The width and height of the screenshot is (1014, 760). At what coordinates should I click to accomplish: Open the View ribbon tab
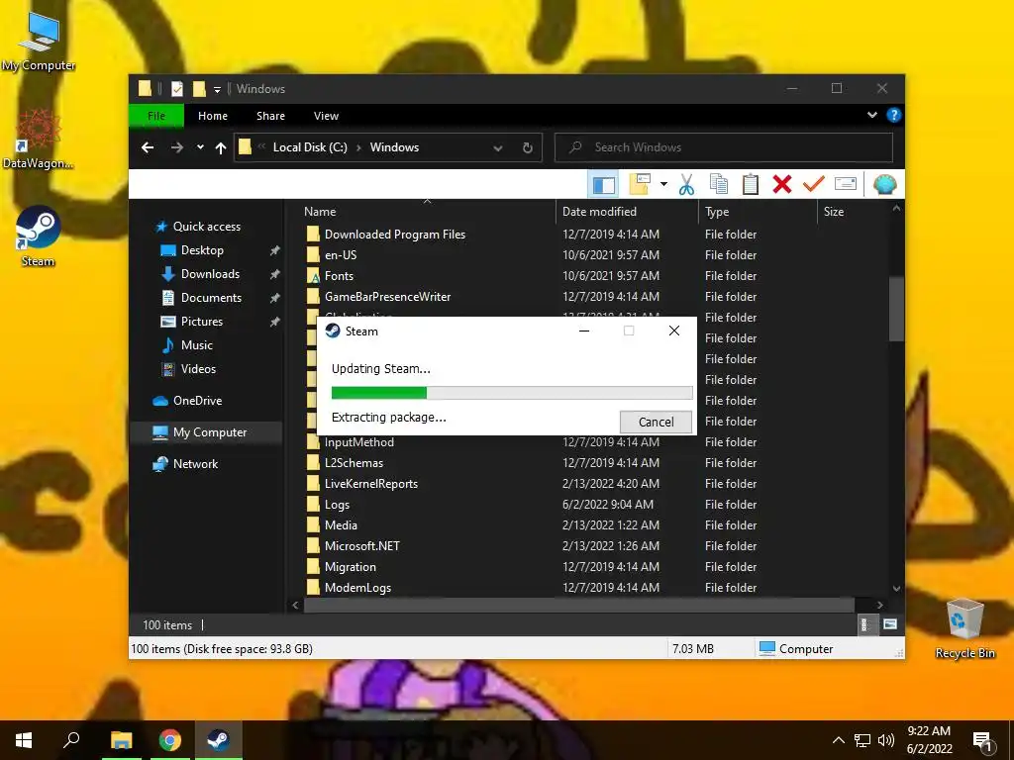pos(326,116)
